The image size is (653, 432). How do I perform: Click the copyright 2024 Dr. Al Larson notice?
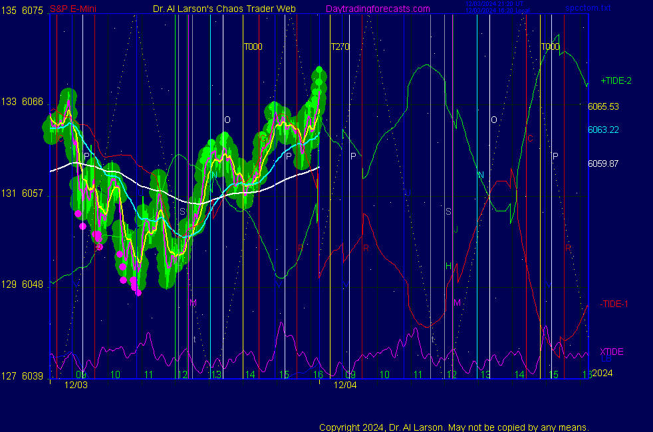454,427
